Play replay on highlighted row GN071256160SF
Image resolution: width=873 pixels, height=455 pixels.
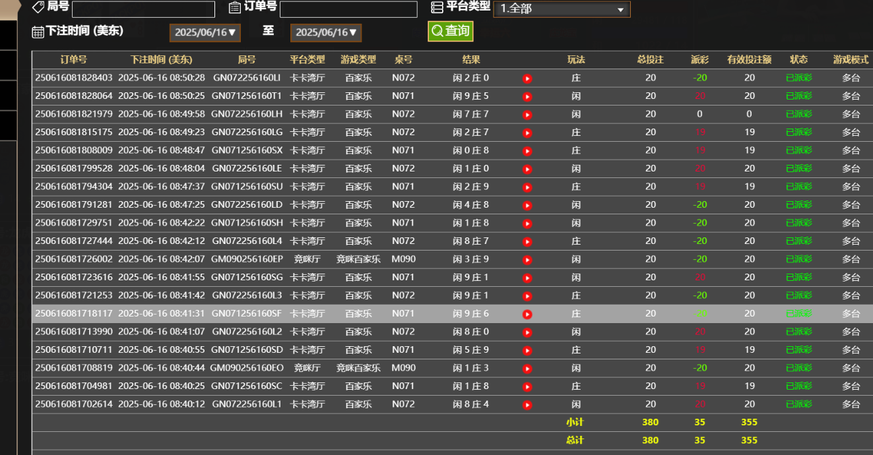click(x=527, y=314)
